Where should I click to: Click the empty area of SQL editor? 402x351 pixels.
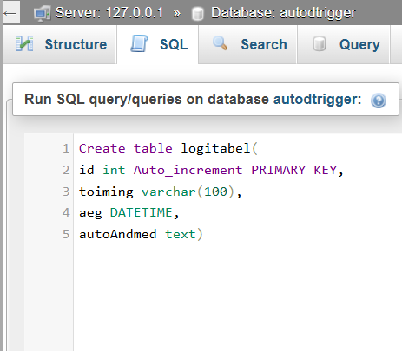tap(237, 295)
